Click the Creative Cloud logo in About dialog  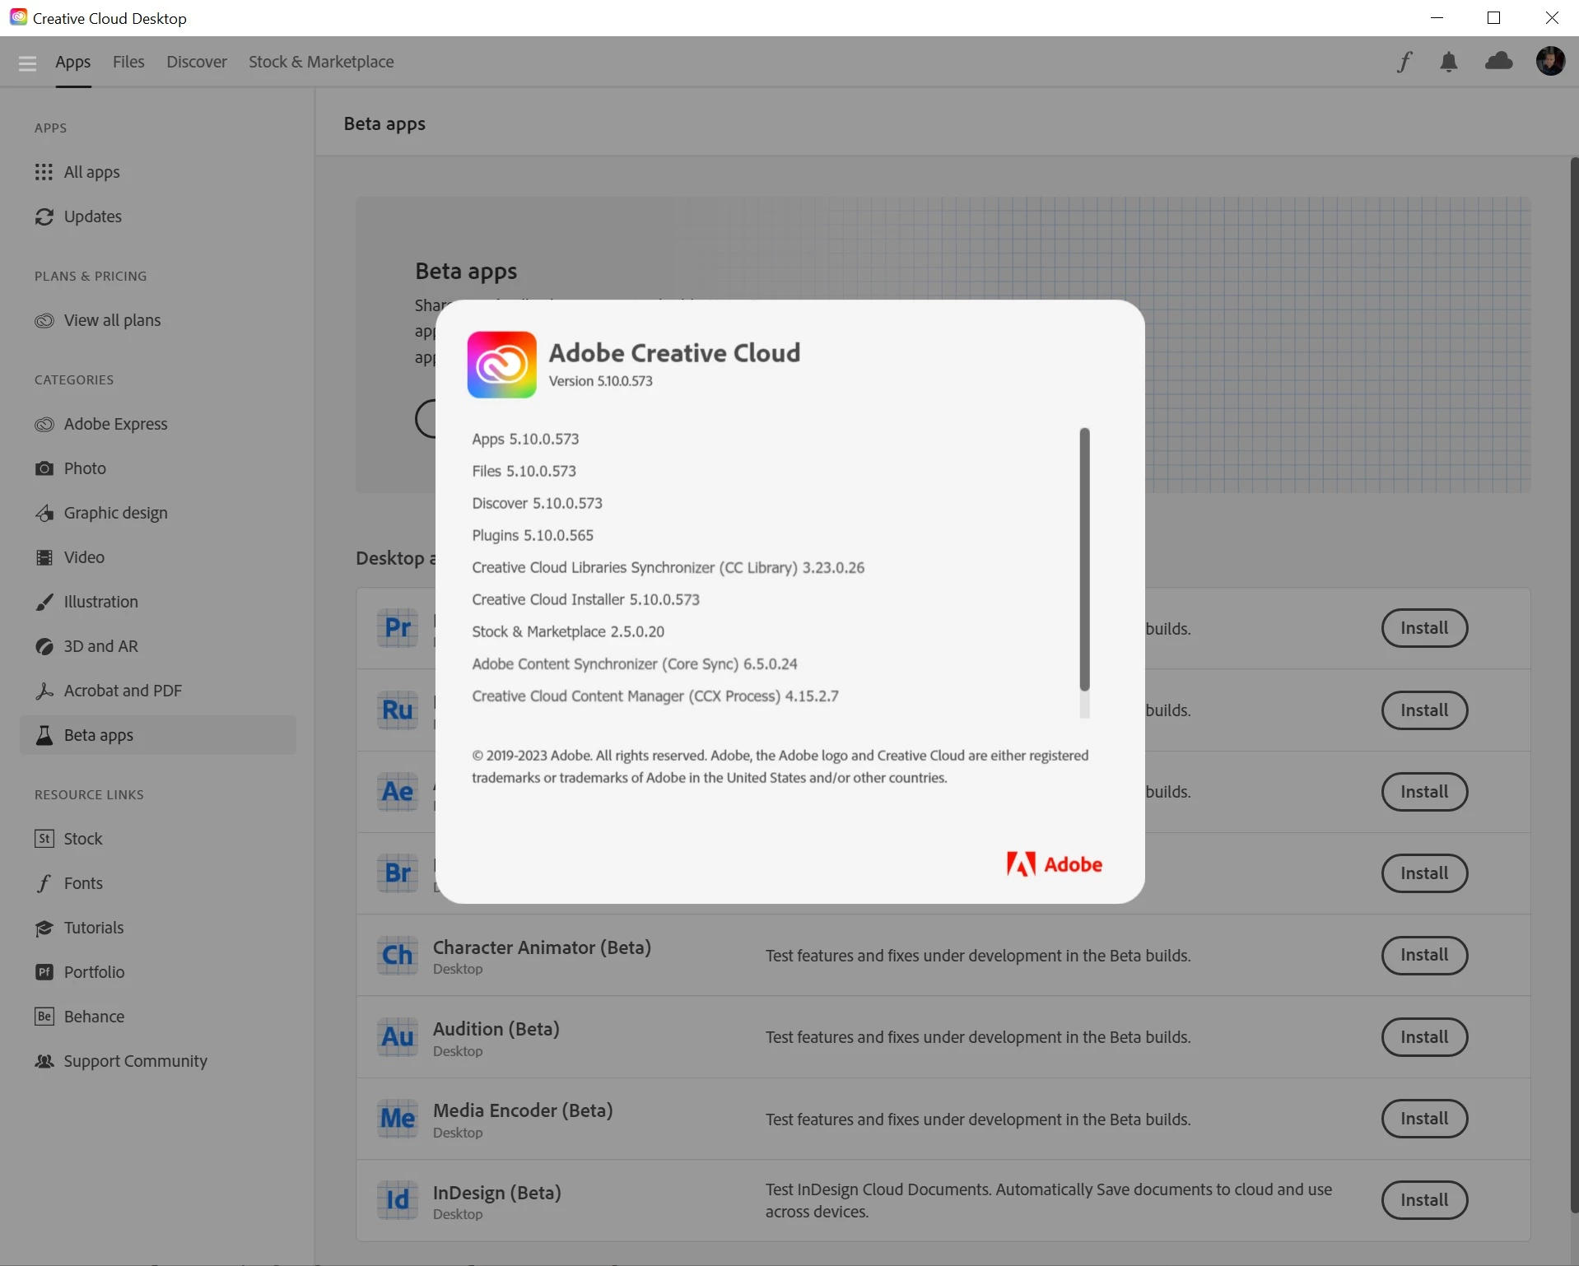coord(502,365)
